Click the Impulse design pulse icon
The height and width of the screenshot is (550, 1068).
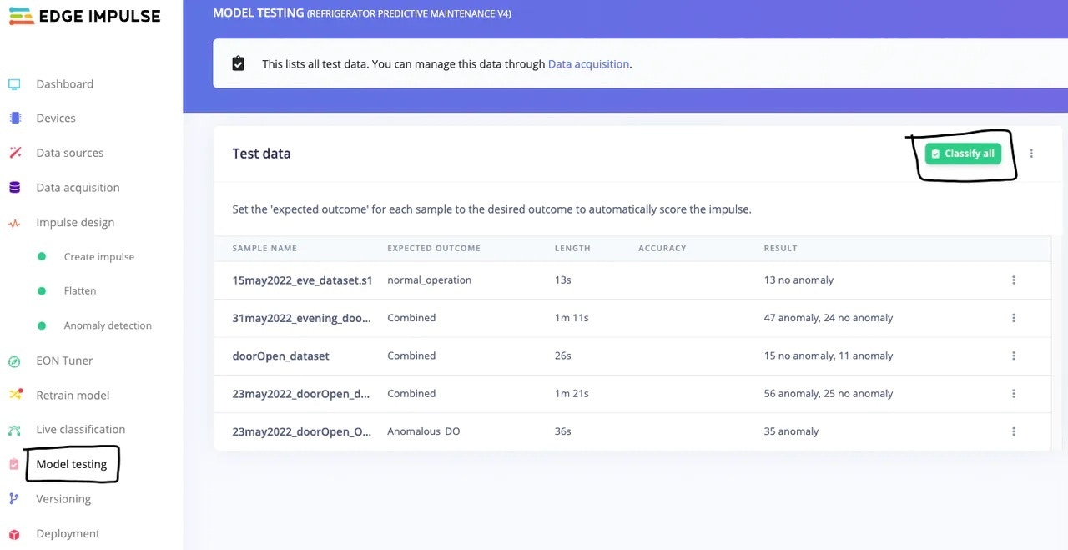[x=14, y=223]
